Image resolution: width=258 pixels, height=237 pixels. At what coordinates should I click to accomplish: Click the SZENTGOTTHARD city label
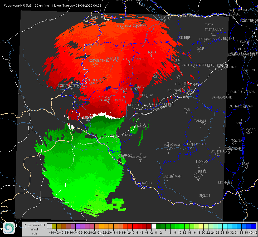pos(72,86)
